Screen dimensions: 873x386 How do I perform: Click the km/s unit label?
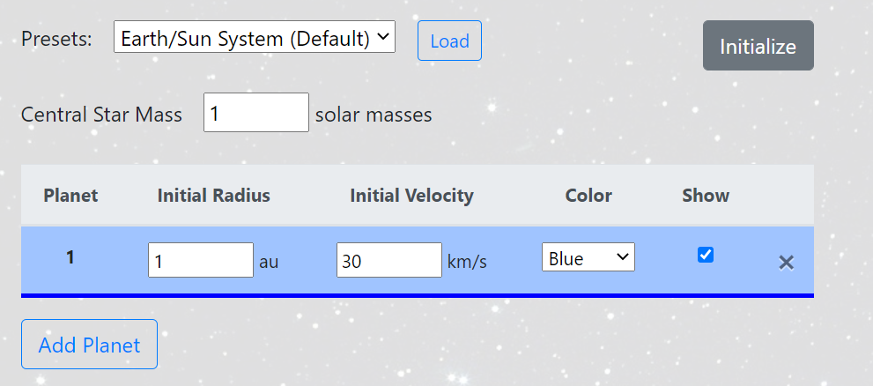point(467,261)
